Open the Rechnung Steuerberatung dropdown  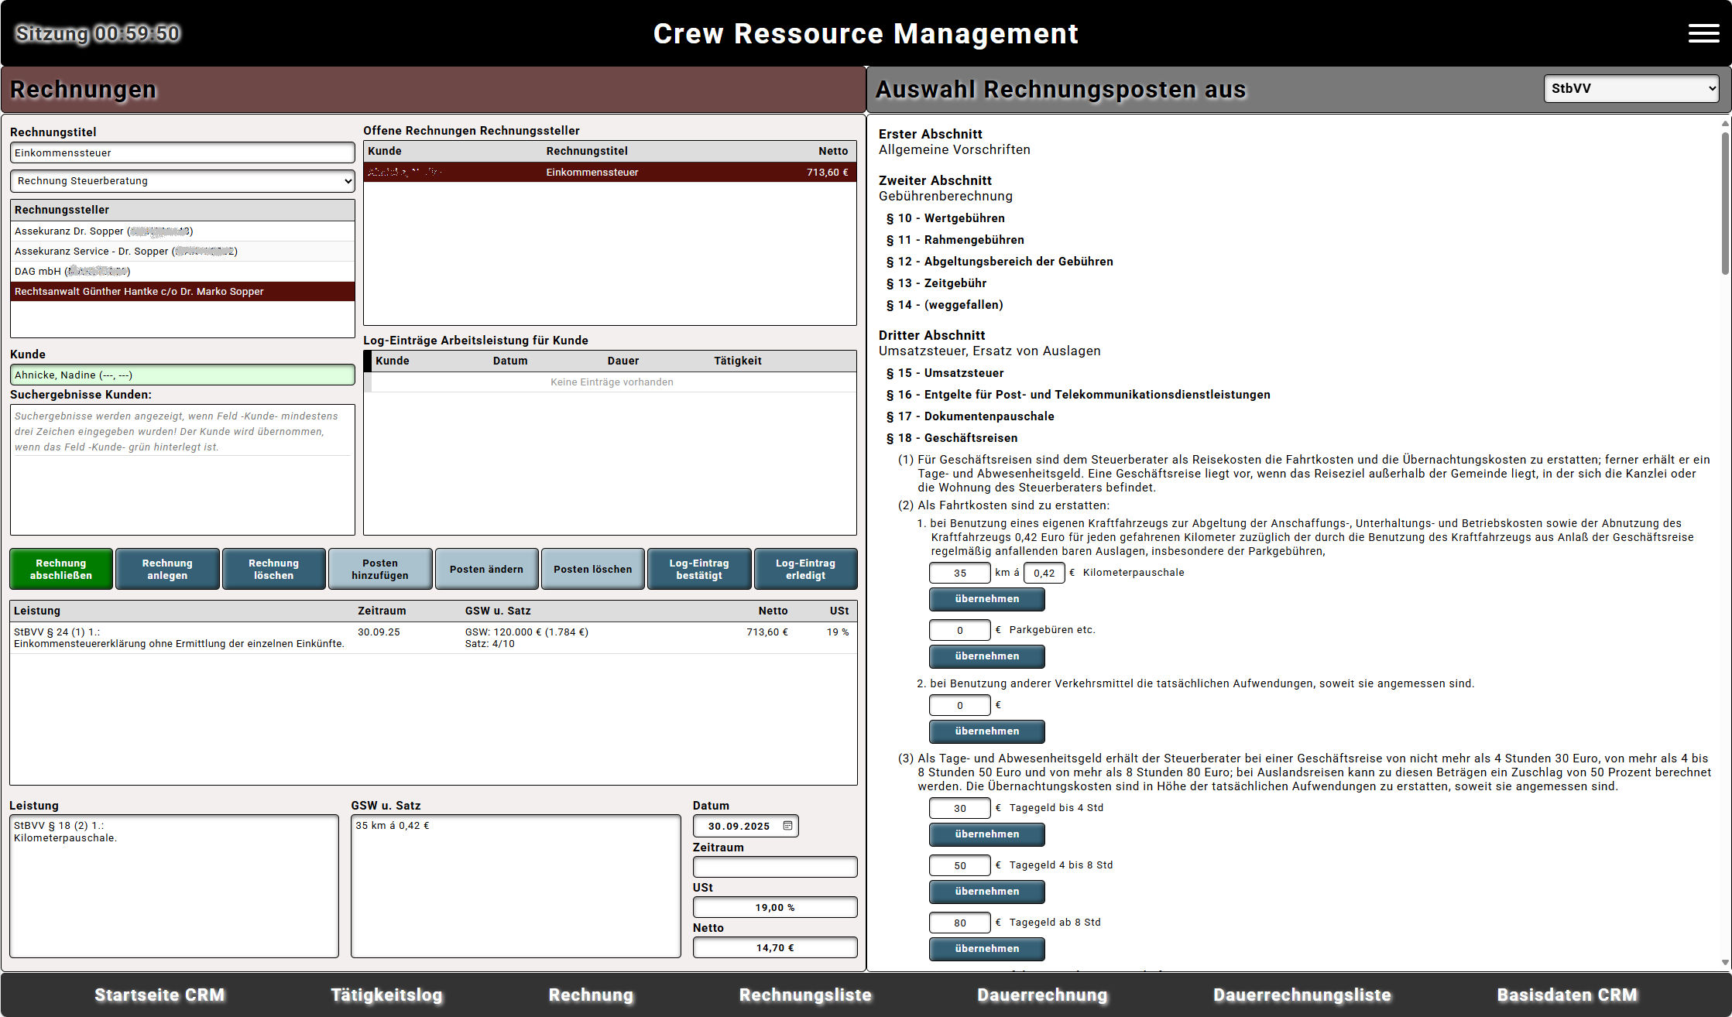point(183,181)
